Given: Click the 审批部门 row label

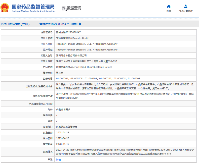Looking at the screenshot, I should (x=48, y=127).
